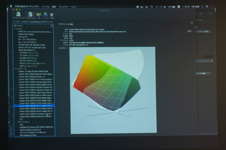Click the battery status icon
Screen dimensions: 226x150
(x=174, y=7)
